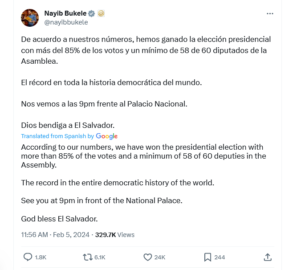
Task: Like the tweet with the heart icon
Action: [148, 257]
